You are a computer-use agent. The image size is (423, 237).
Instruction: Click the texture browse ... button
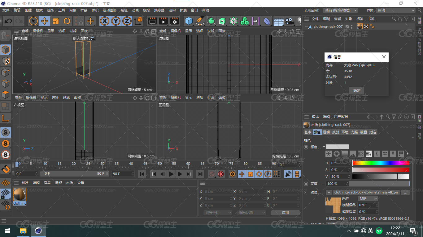tap(405, 192)
